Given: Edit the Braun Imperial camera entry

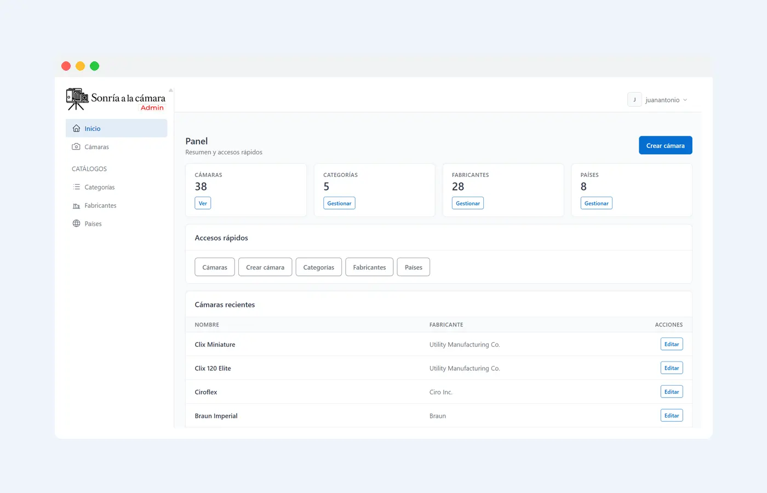Looking at the screenshot, I should tap(671, 416).
